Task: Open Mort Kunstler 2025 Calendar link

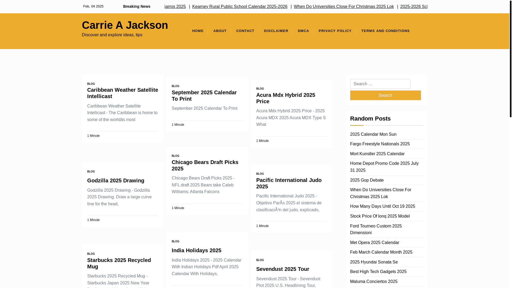Action: tap(377, 154)
